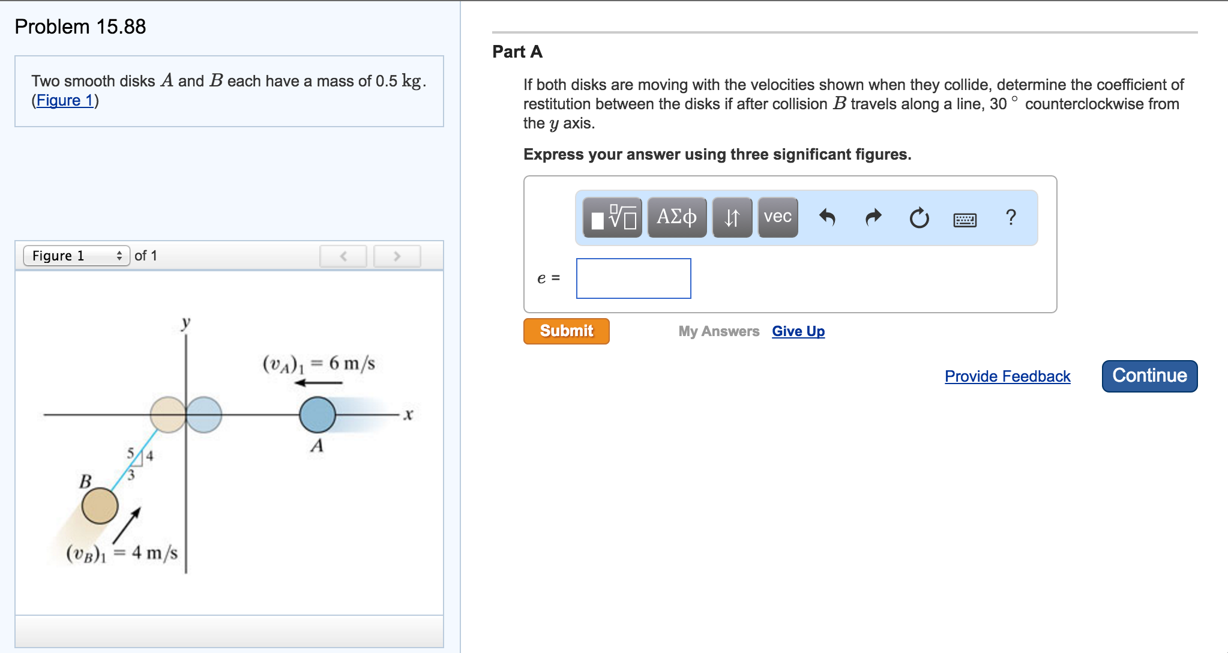This screenshot has height=653, width=1228.
Task: Open the Greek symbols ΑΣφ palette
Action: click(676, 218)
